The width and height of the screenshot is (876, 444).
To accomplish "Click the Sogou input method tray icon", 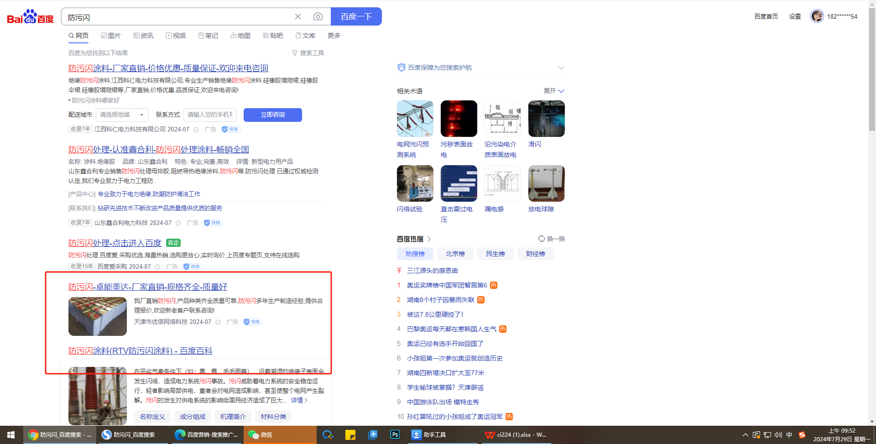I will pyautogui.click(x=802, y=435).
